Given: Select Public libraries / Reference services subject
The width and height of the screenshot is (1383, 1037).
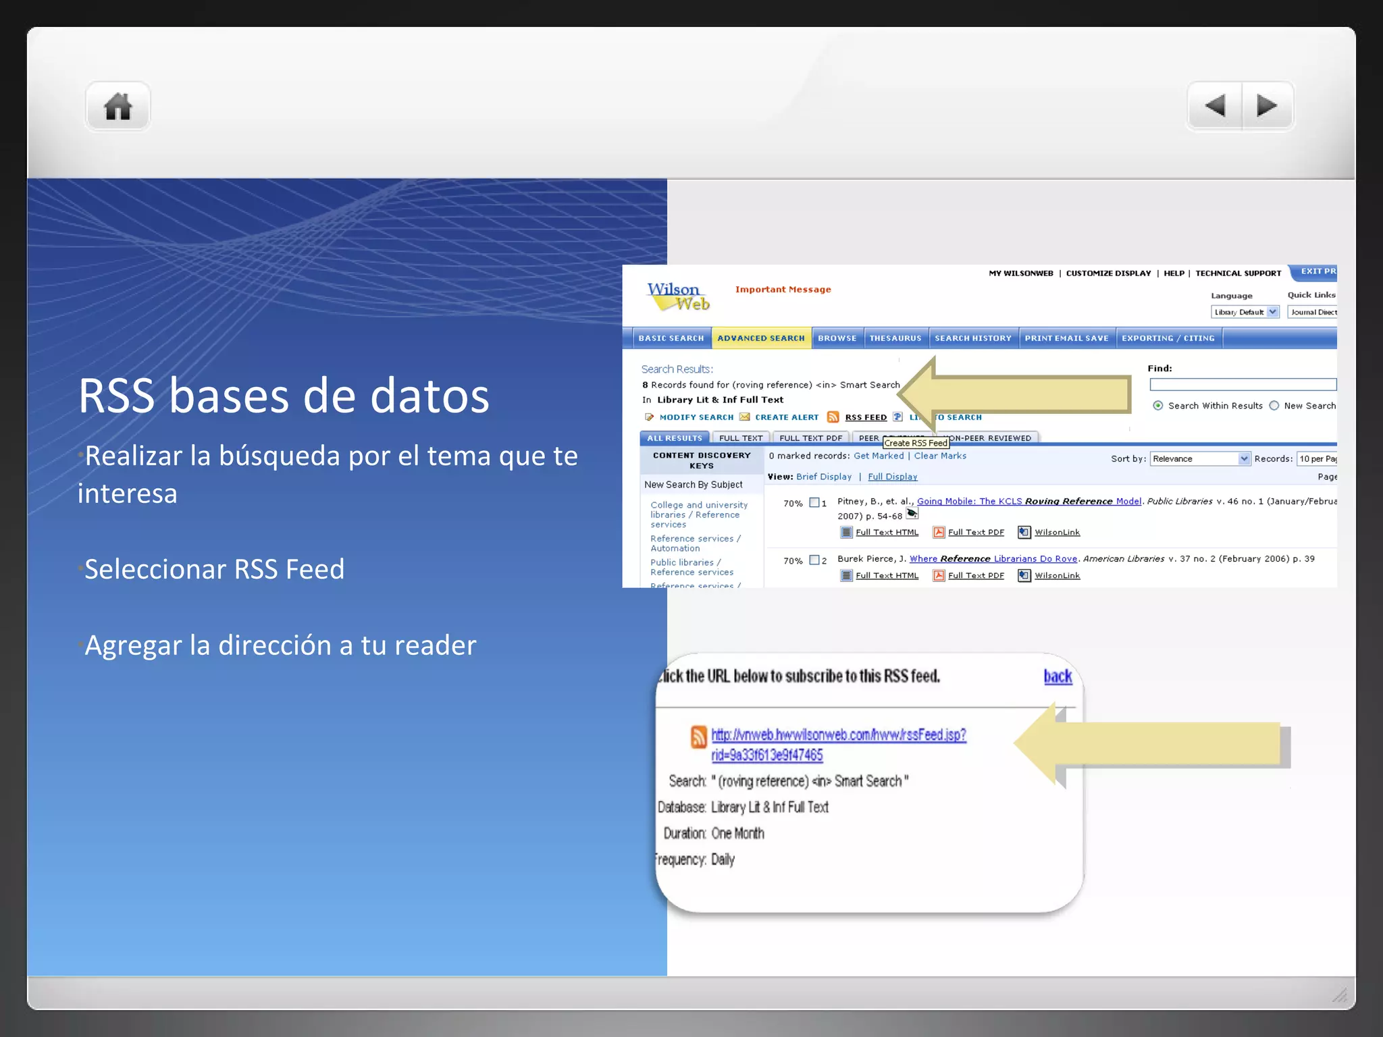Looking at the screenshot, I should pyautogui.click(x=691, y=567).
